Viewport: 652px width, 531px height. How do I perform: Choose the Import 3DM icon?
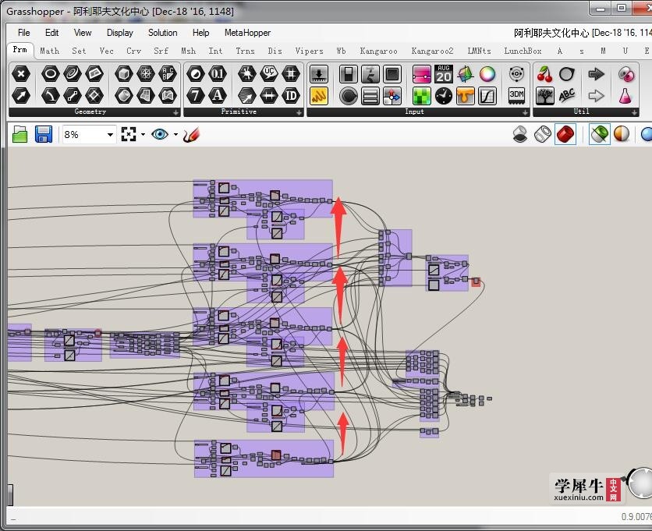click(x=516, y=96)
